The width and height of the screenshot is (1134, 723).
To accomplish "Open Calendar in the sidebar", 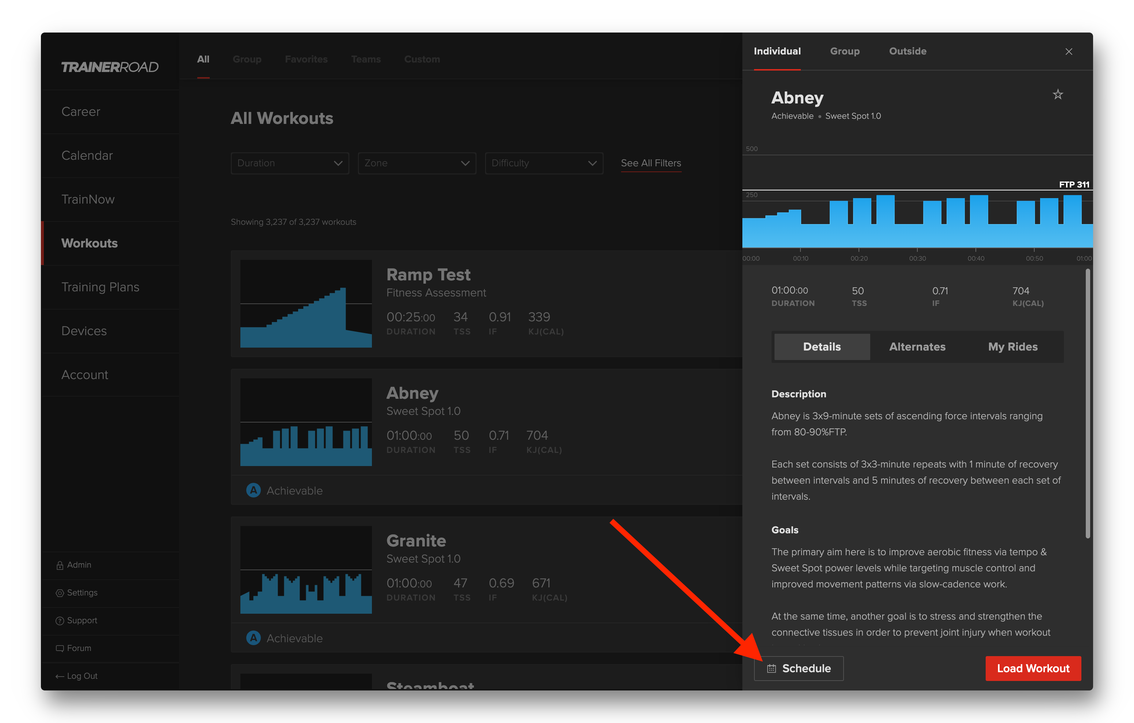I will point(110,156).
